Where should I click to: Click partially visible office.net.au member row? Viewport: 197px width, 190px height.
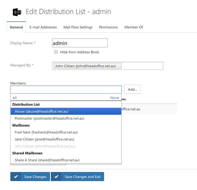click(x=149, y=109)
